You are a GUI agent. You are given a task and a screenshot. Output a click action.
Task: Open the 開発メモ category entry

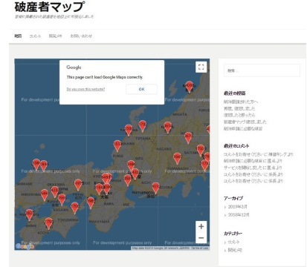click(235, 250)
